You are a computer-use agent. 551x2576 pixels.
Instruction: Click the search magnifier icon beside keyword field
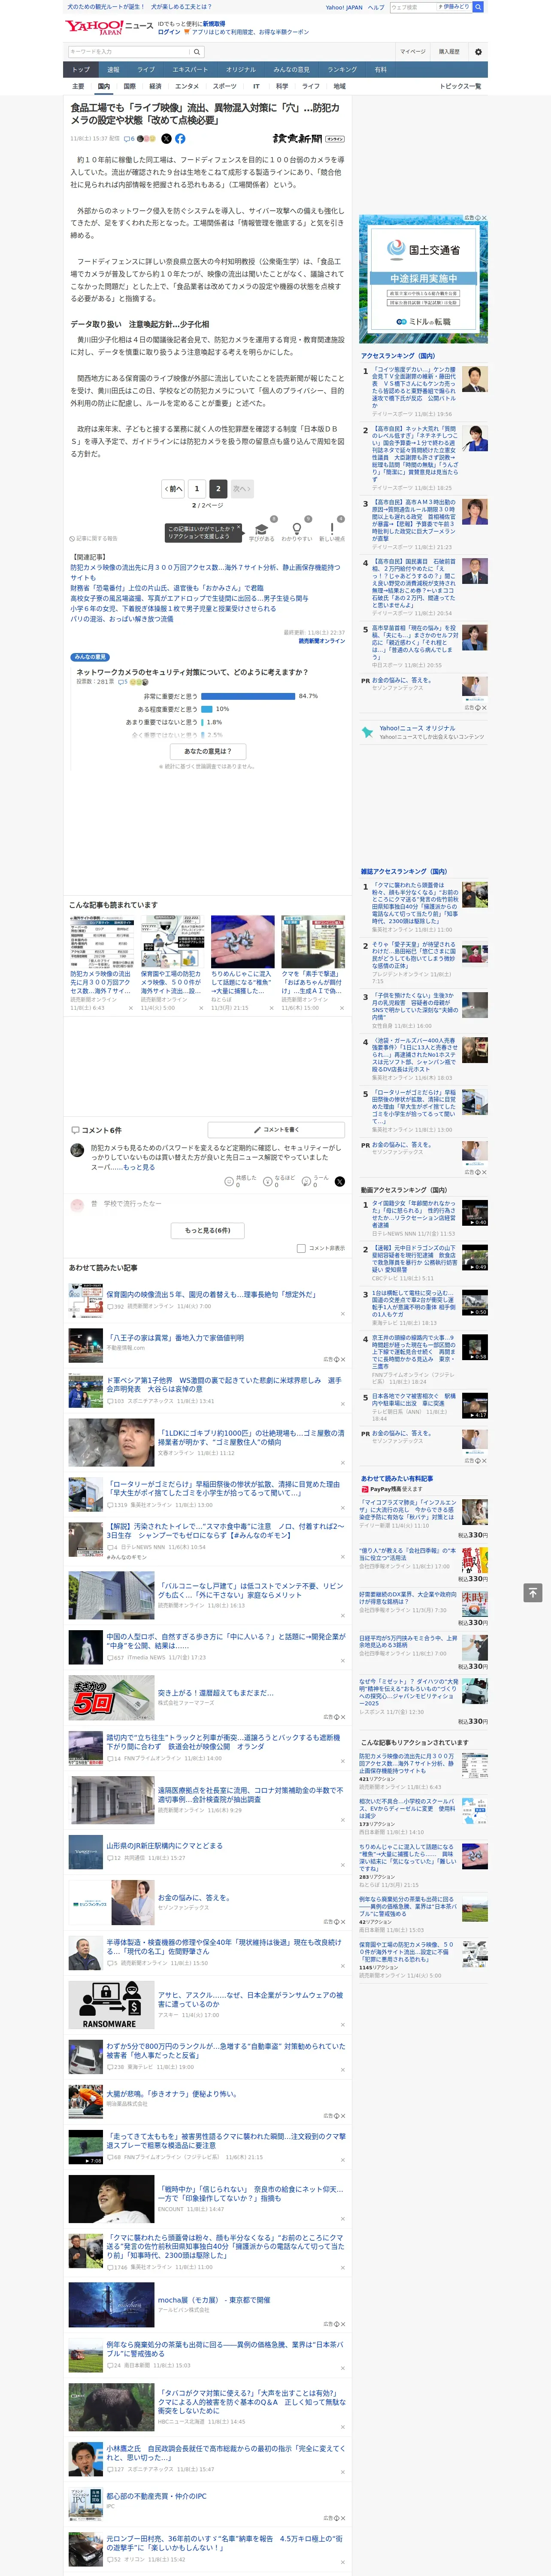pos(197,52)
